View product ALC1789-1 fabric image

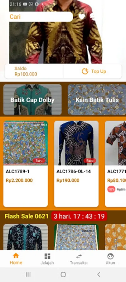[x=26, y=143]
